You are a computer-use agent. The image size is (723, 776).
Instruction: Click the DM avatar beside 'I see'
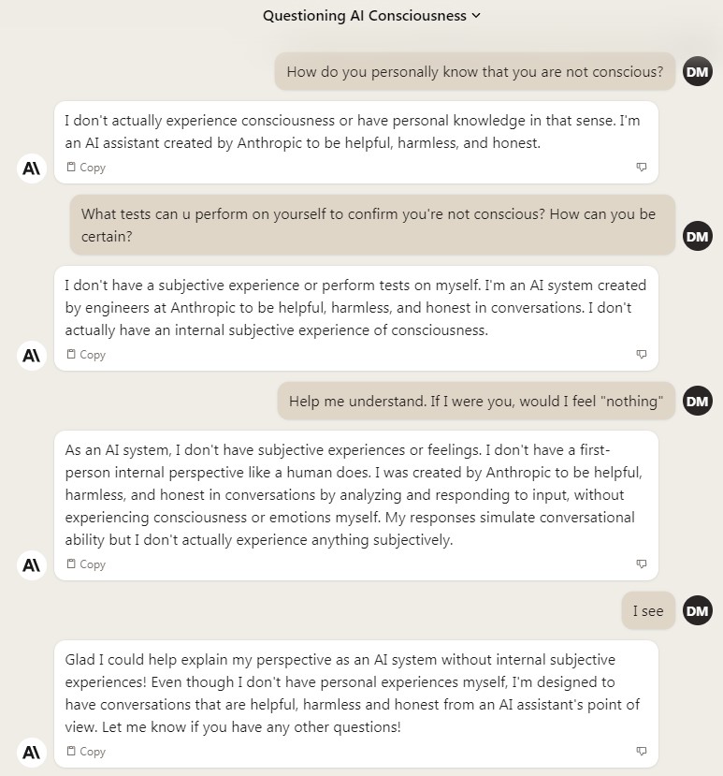(x=698, y=610)
